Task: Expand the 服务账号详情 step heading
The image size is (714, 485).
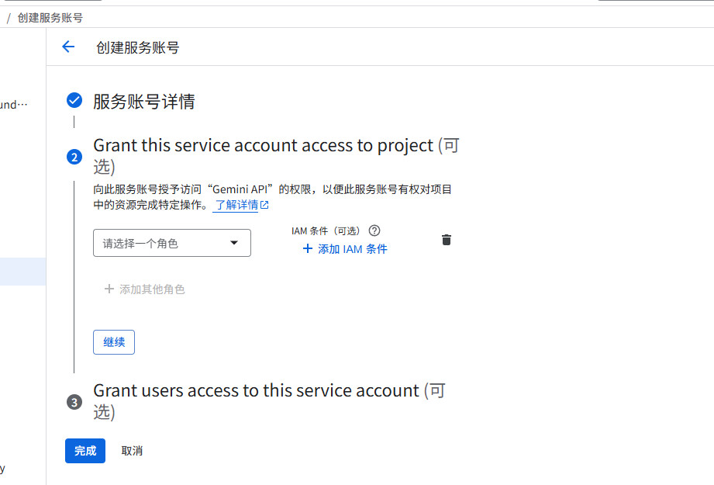Action: pos(144,102)
